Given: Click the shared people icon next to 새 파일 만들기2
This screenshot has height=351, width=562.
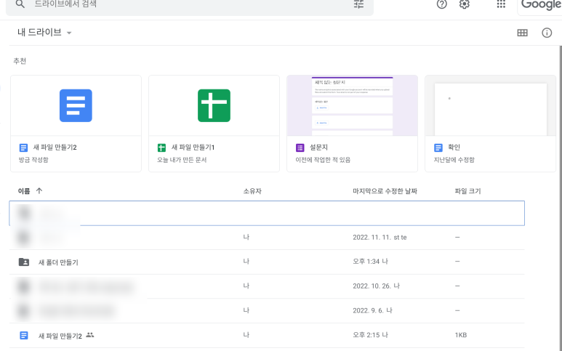Looking at the screenshot, I should pos(90,335).
